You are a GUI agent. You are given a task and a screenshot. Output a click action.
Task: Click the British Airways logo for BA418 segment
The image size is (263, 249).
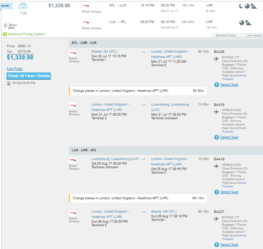73,106
